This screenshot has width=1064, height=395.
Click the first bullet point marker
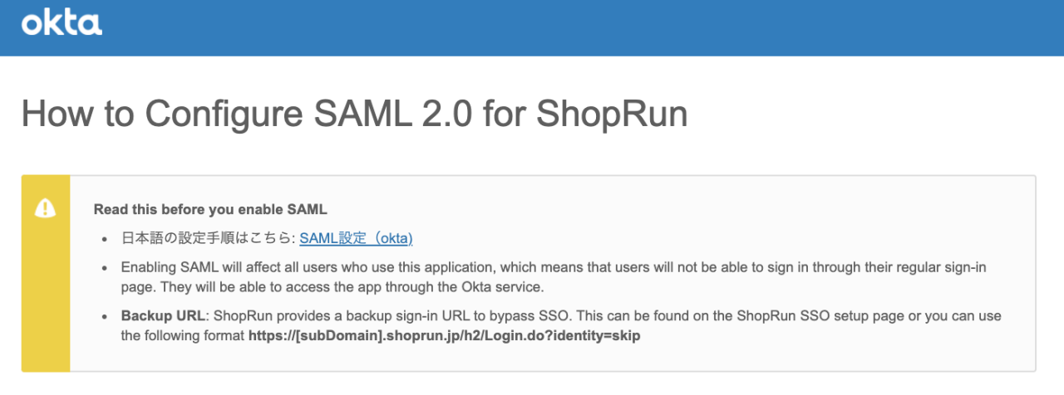tap(105, 239)
